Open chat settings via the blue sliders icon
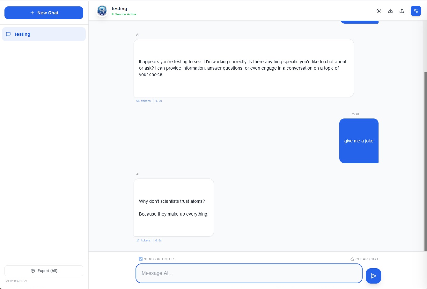This screenshot has height=289, width=427. coord(416,11)
